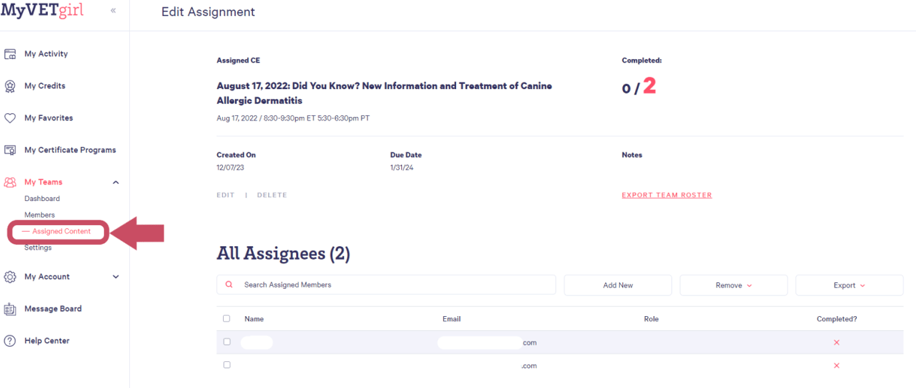Screen dimensions: 916x388
Task: Collapse the sidebar with the double-chevron icon
Action: point(113,11)
